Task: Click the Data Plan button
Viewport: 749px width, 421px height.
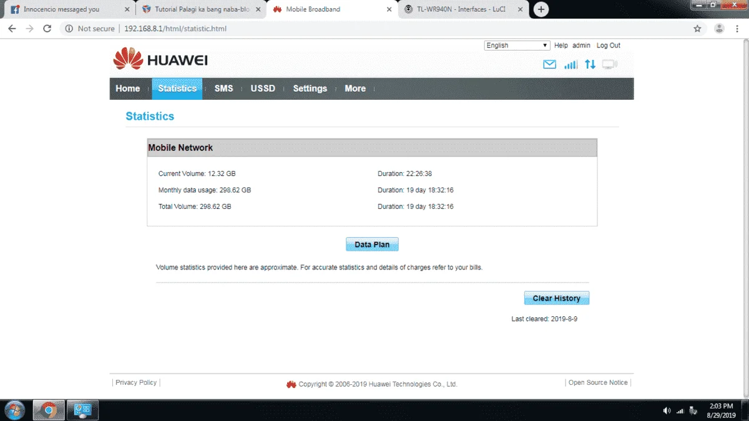Action: [372, 244]
